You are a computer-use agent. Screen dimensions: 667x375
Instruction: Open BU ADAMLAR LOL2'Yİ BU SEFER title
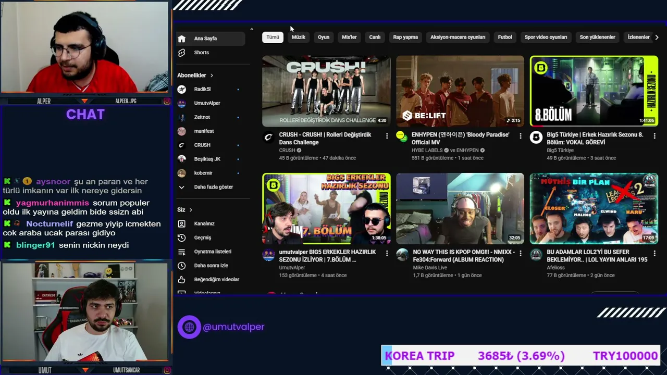click(597, 256)
